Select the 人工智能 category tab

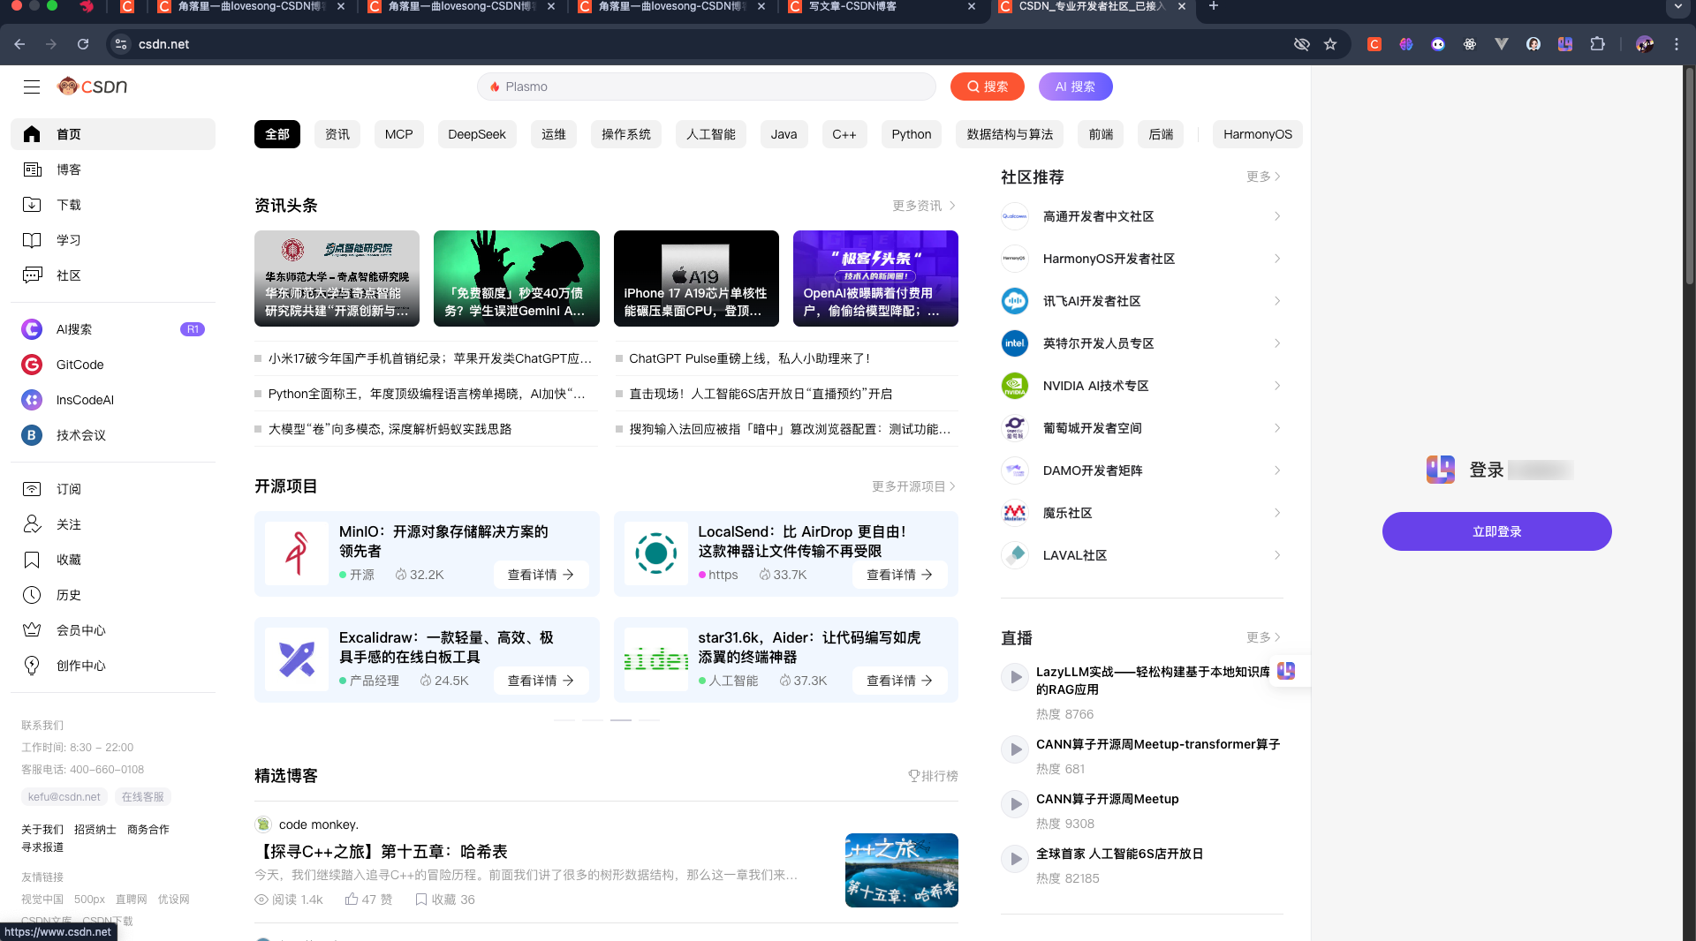point(709,134)
